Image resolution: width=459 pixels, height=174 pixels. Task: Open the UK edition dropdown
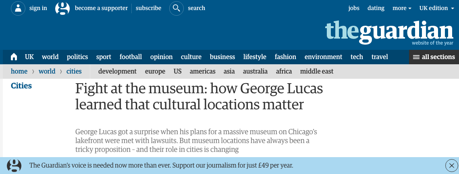tap(436, 8)
